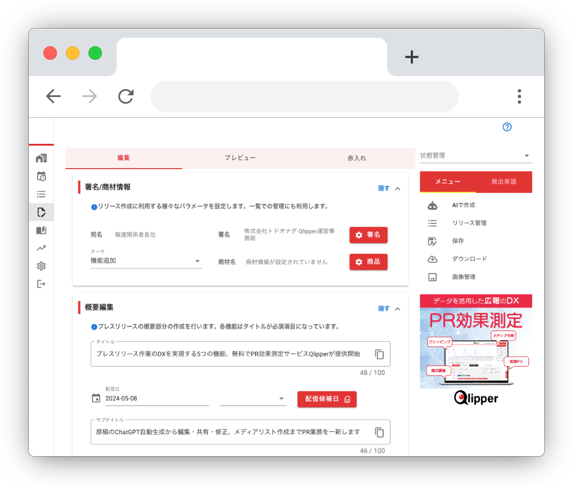Click the logout icon in sidebar

pyautogui.click(x=41, y=284)
